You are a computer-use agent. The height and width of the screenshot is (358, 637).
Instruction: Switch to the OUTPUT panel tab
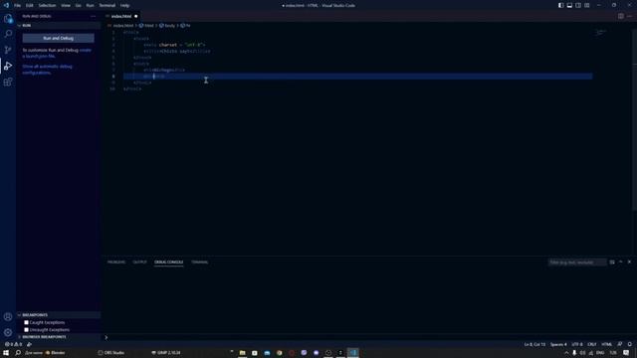pos(139,263)
